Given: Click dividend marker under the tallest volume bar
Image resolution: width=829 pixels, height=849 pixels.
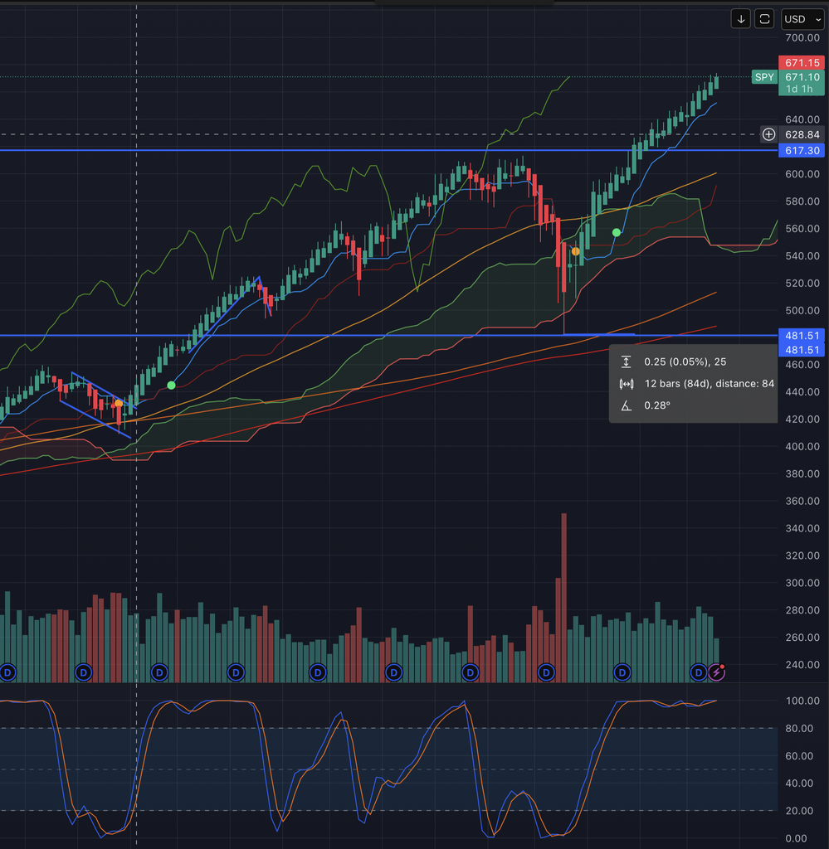Looking at the screenshot, I should coord(547,672).
